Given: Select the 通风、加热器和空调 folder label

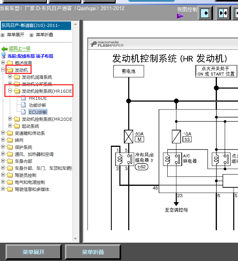Looking at the screenshot, I should click(34, 154).
